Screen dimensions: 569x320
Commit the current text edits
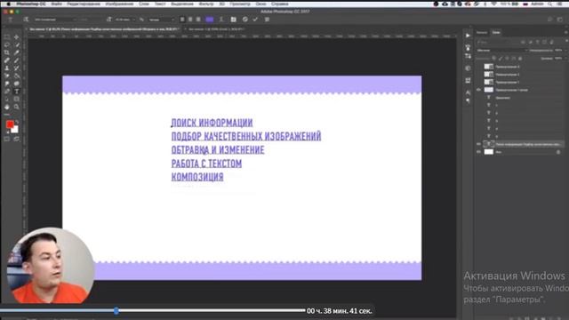(255, 20)
